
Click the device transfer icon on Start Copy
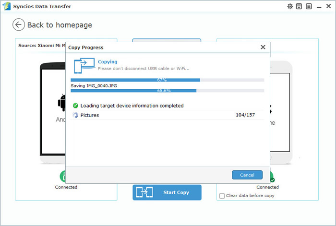click(x=144, y=192)
